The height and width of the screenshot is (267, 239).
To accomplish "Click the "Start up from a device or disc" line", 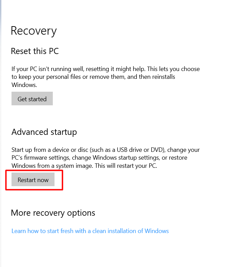I will point(106,150).
